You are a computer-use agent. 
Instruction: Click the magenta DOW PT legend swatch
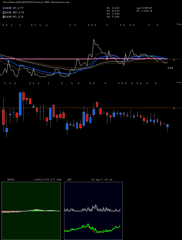coord(4,17)
